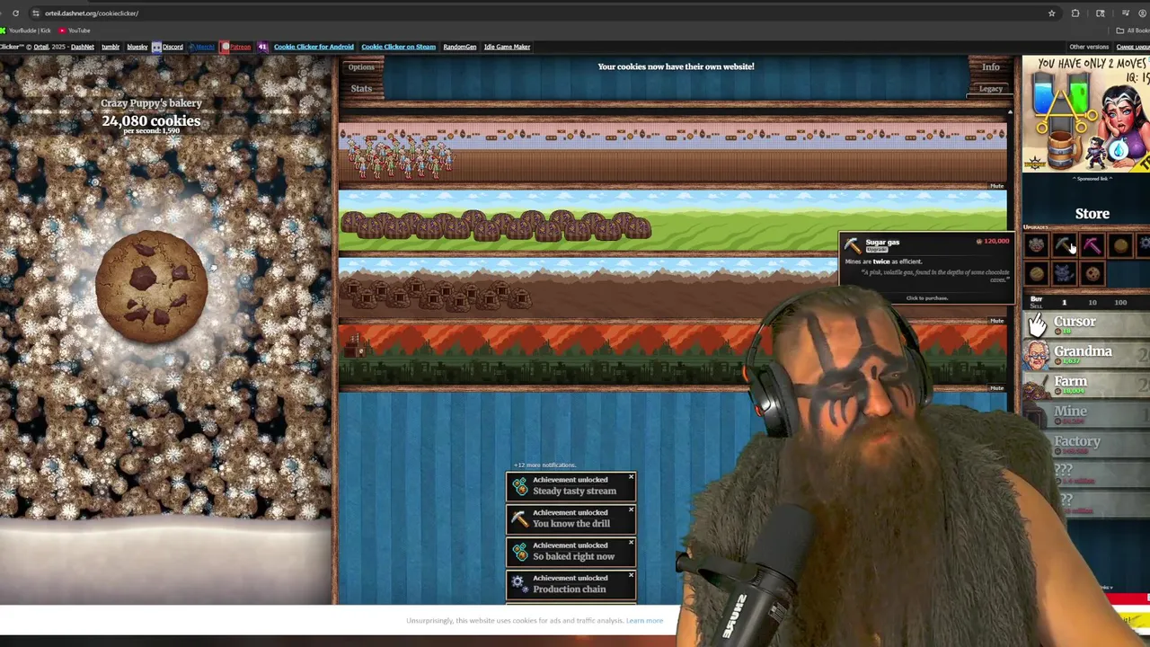Image resolution: width=1150 pixels, height=647 pixels.
Task: Purchase a Farm building
Action: point(1085,385)
